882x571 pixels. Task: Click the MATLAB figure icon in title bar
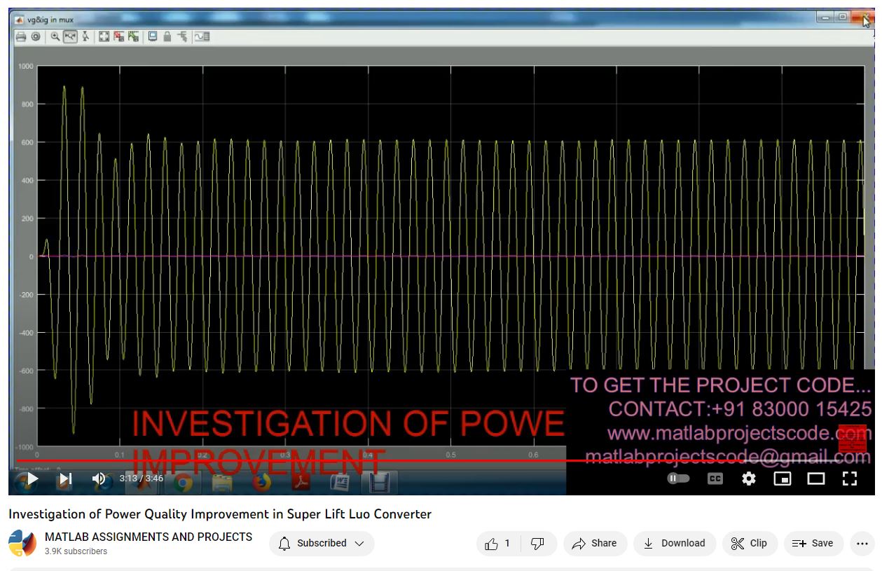pos(19,20)
